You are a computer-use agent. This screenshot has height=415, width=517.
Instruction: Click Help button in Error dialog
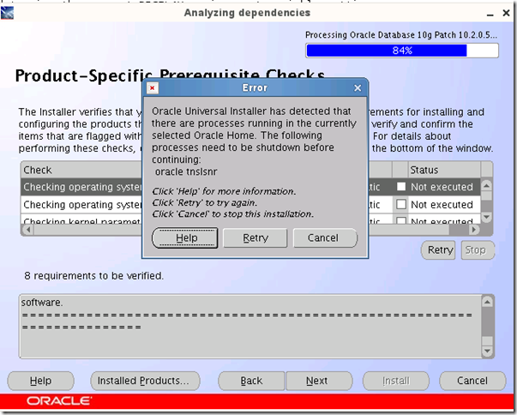[184, 238]
